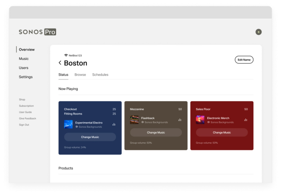This screenshot has height=195, width=281.
Task: Open the User Guide link
Action: (x=25, y=112)
